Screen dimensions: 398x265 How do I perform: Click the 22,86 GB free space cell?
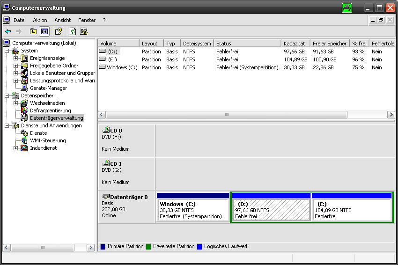[323, 67]
